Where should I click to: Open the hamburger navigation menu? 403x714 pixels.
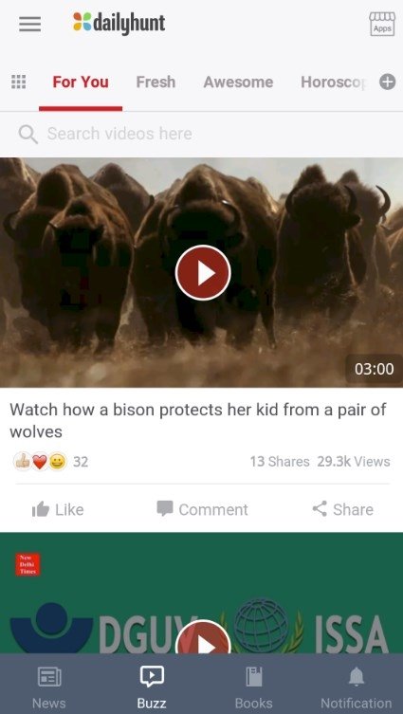tap(30, 24)
